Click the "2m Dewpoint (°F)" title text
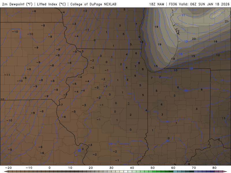231x173 pixels. coord(17,4)
